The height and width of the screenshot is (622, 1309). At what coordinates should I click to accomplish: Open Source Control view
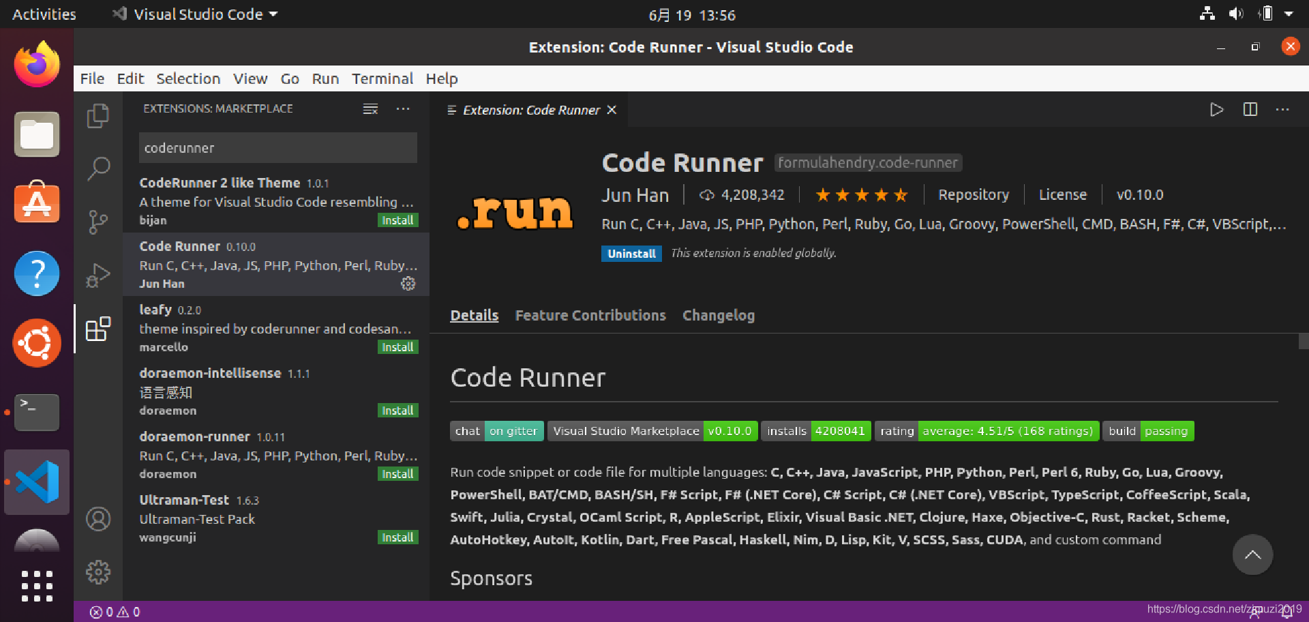pos(98,222)
